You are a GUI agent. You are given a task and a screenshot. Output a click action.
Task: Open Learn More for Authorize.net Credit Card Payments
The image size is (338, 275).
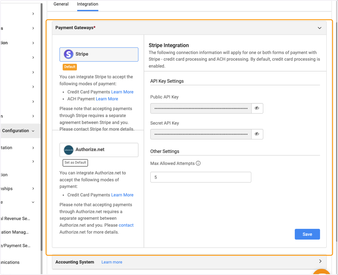(x=122, y=195)
